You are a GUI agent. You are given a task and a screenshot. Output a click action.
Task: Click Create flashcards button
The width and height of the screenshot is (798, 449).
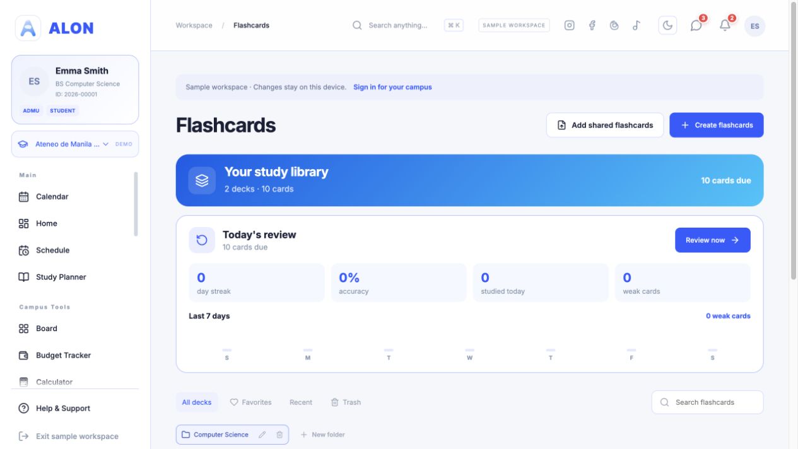[x=717, y=125]
